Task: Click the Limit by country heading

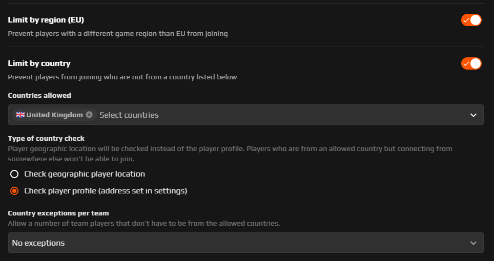Action: pyautogui.click(x=39, y=63)
